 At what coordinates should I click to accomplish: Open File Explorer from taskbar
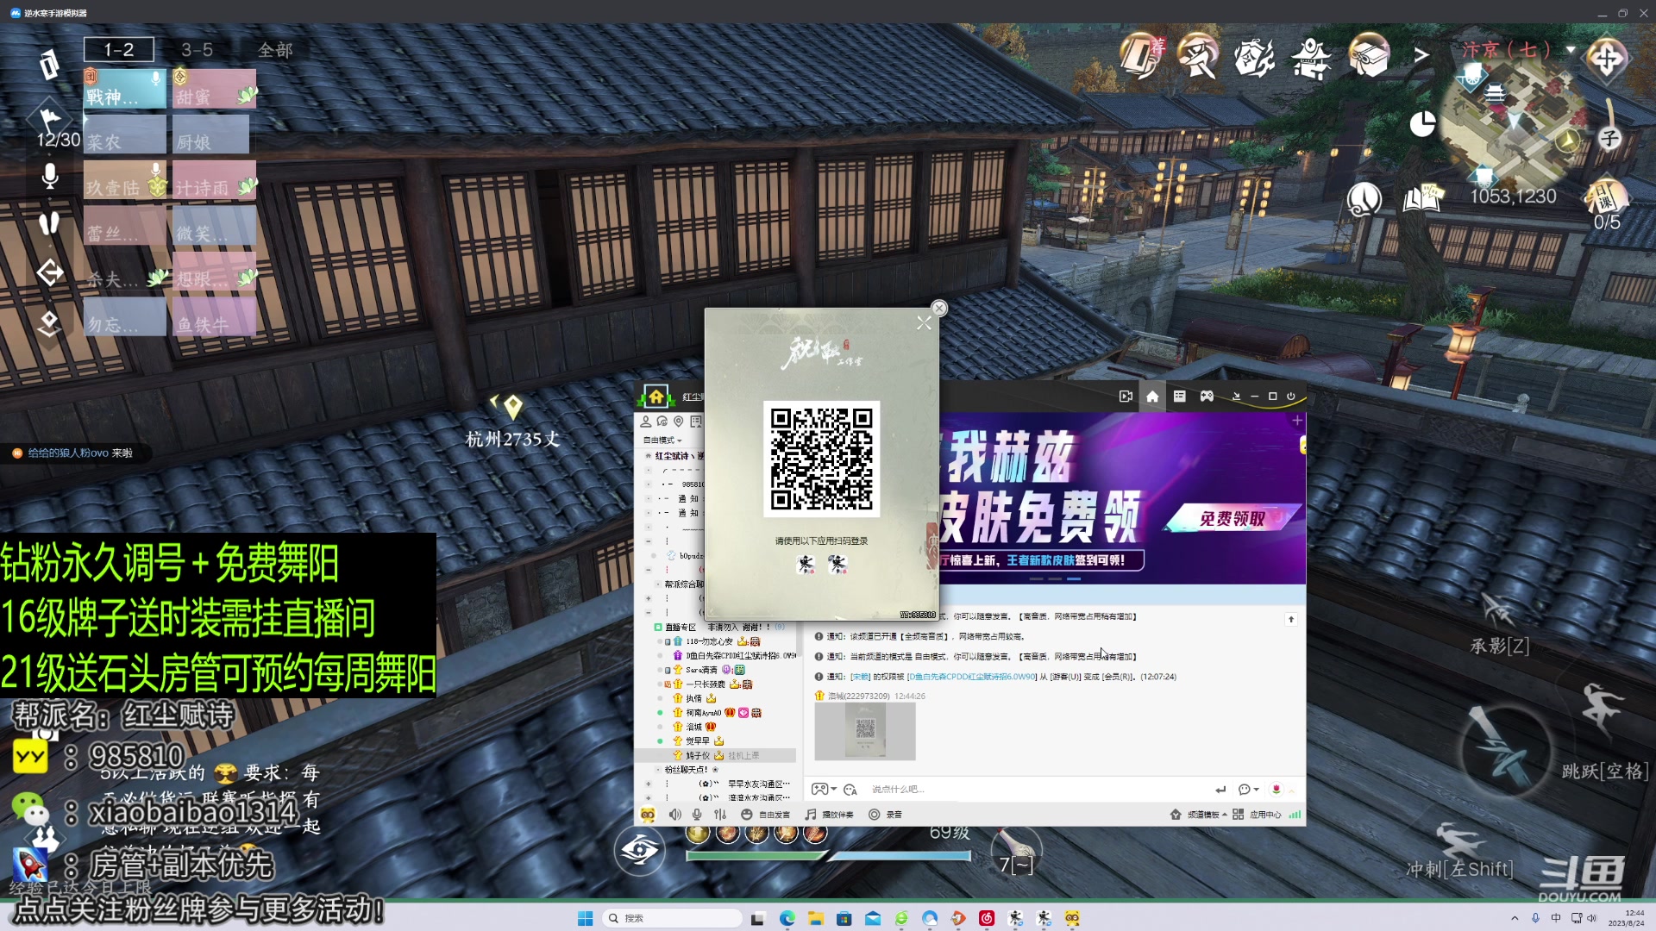pyautogui.click(x=815, y=918)
